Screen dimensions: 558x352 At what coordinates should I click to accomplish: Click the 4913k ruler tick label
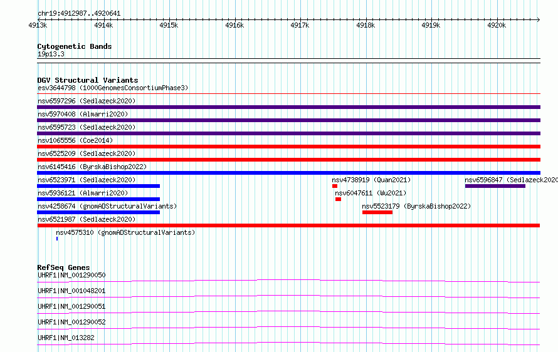38,25
